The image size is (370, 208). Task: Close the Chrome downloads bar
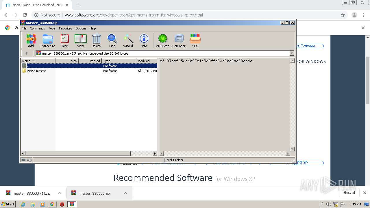pyautogui.click(x=365, y=193)
